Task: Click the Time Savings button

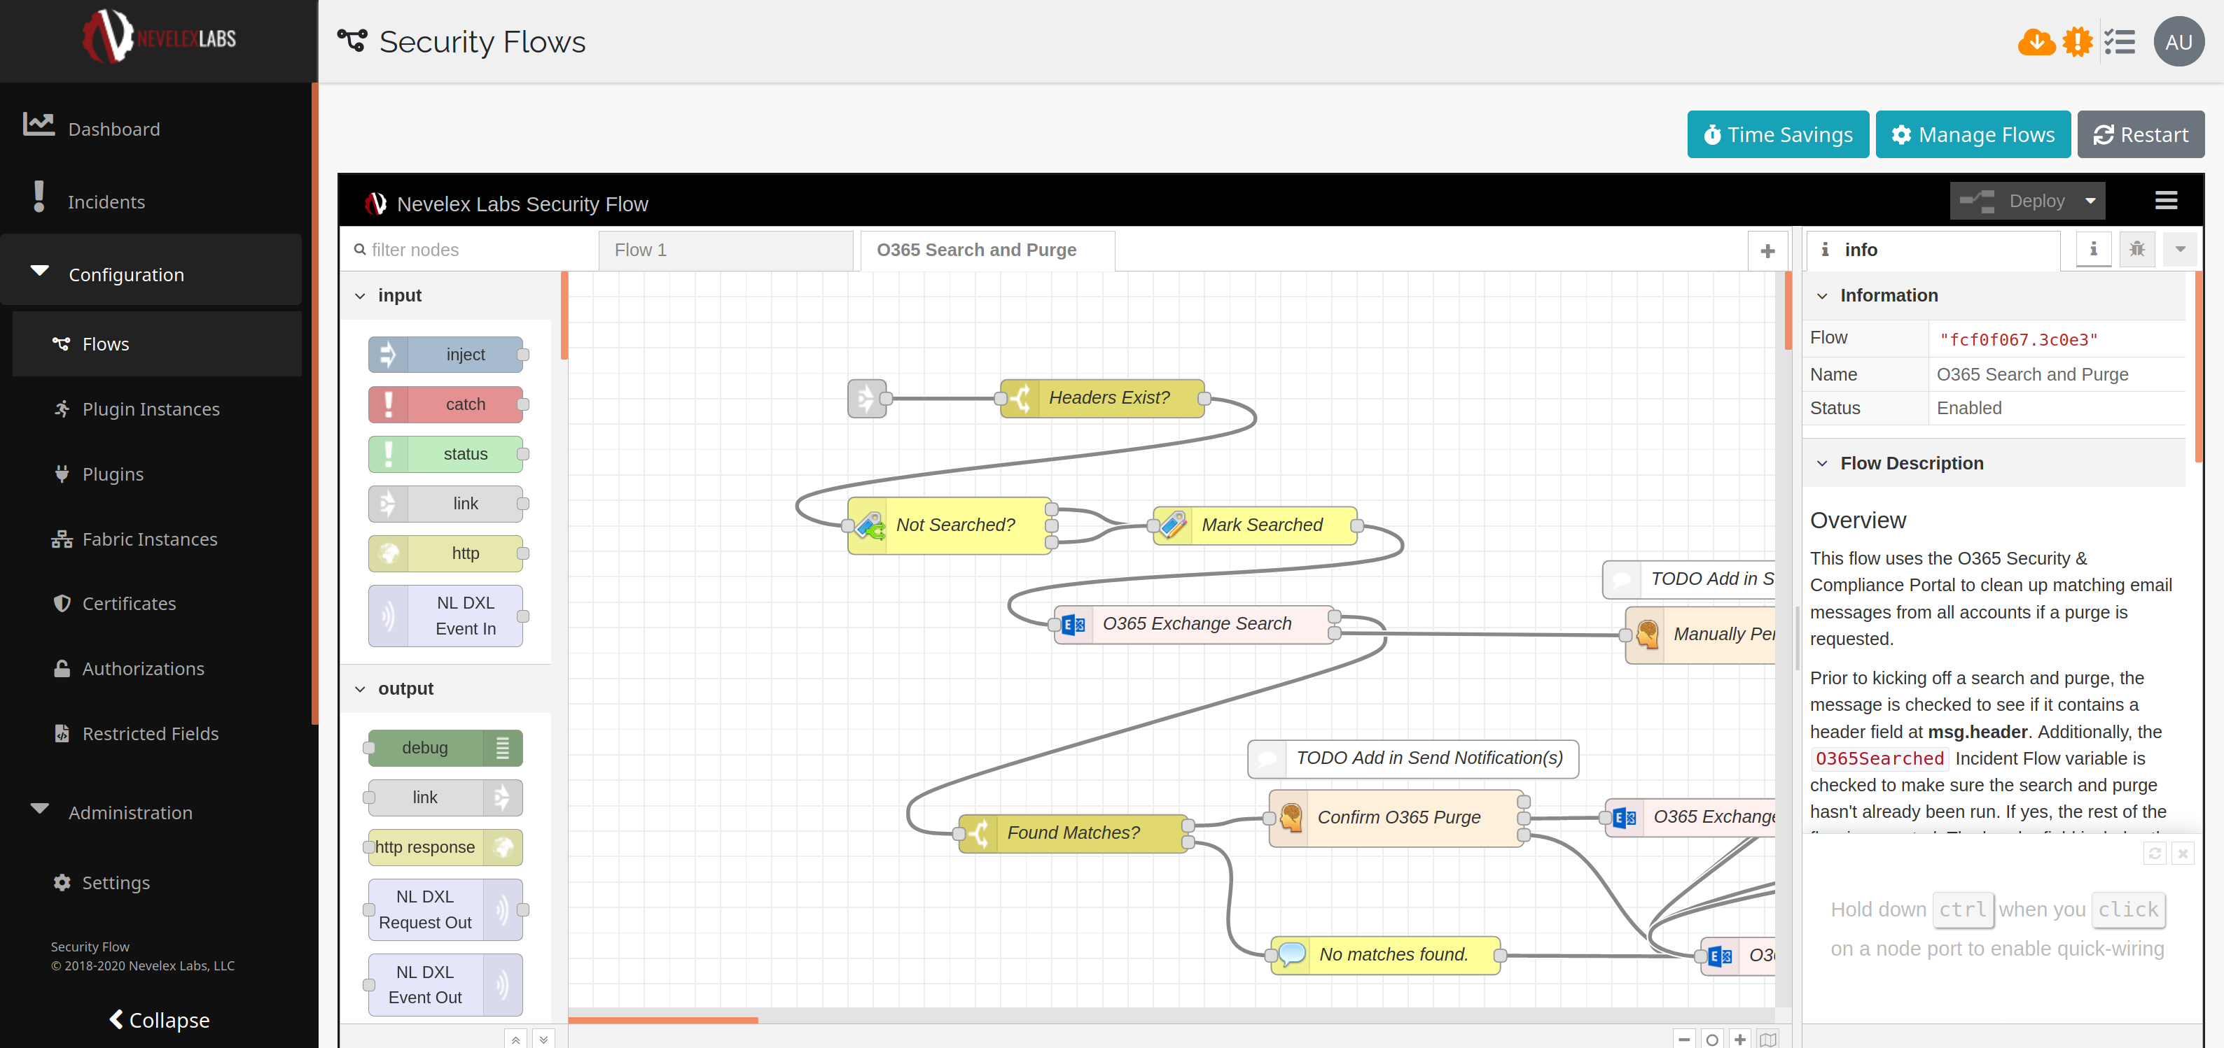Action: [x=1778, y=134]
